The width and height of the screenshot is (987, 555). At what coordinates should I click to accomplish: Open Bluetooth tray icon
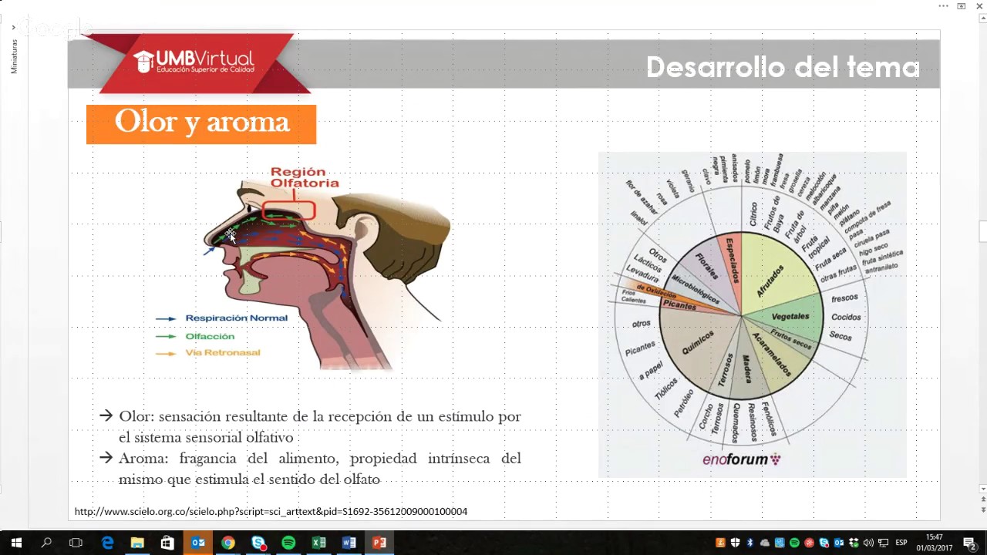[750, 543]
